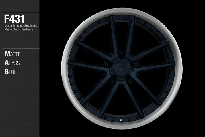
Task: Click the word Abyss in finish name
Action: click(12, 63)
